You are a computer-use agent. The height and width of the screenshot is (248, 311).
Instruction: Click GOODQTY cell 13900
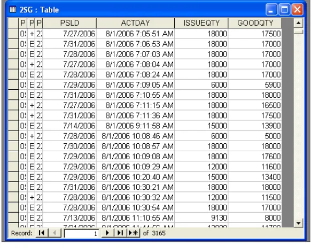[x=255, y=126]
